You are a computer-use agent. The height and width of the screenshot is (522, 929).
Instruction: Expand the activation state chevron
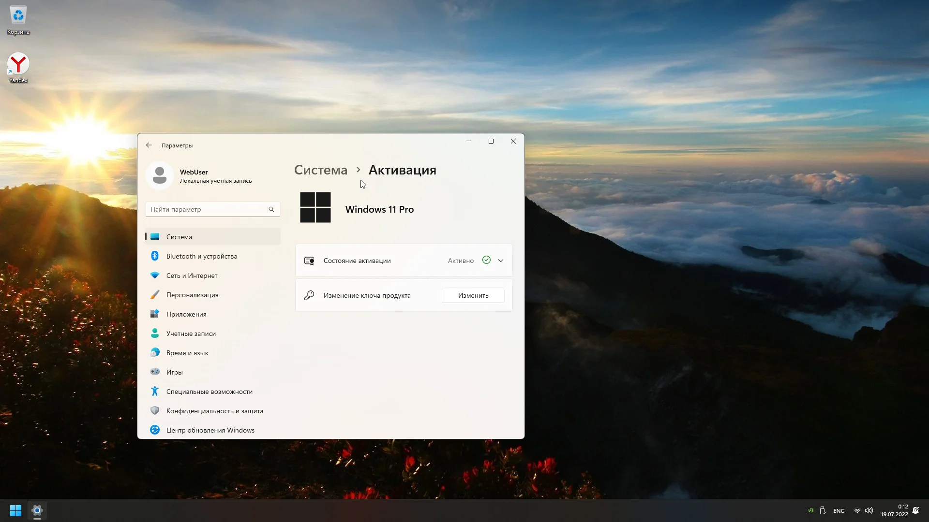(x=501, y=261)
